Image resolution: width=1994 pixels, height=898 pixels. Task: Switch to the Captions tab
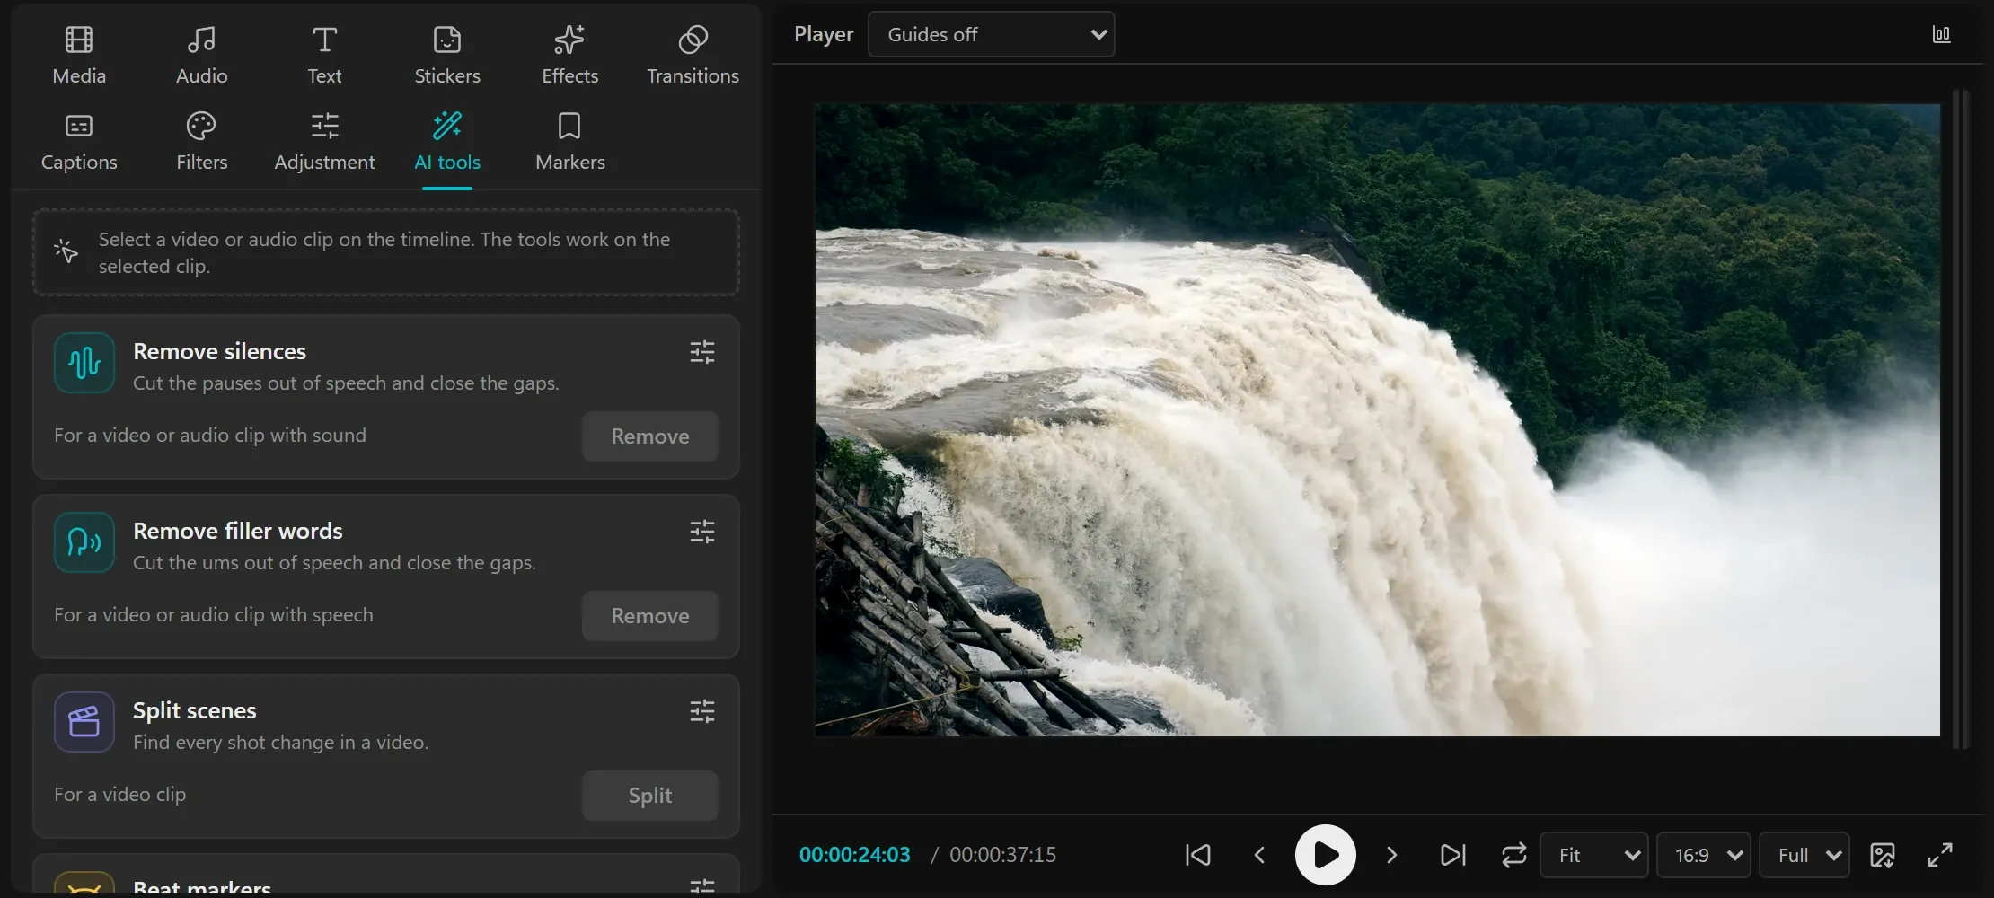pos(79,141)
